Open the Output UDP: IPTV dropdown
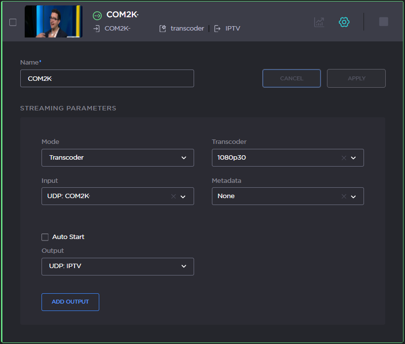Image resolution: width=405 pixels, height=344 pixels. (184, 266)
